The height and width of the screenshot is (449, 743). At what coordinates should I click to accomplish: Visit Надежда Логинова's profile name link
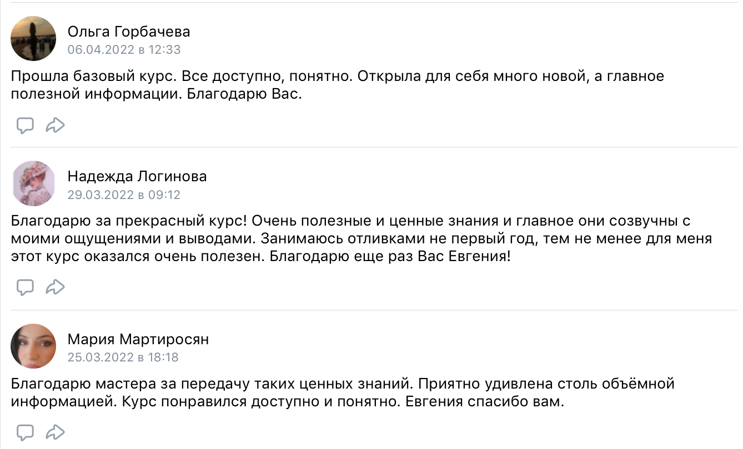(x=137, y=177)
